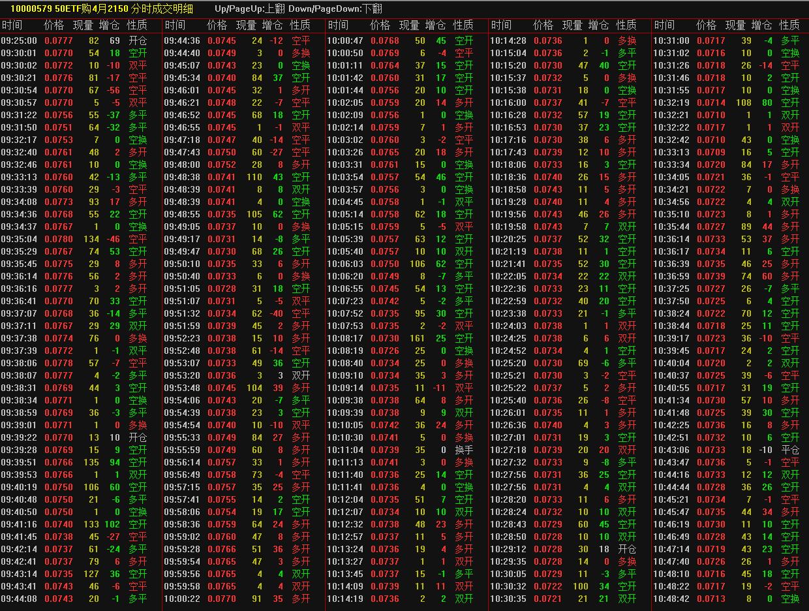Click 时间 header above the 09:25:00 row
This screenshot has height=611, width=809.
12,25
